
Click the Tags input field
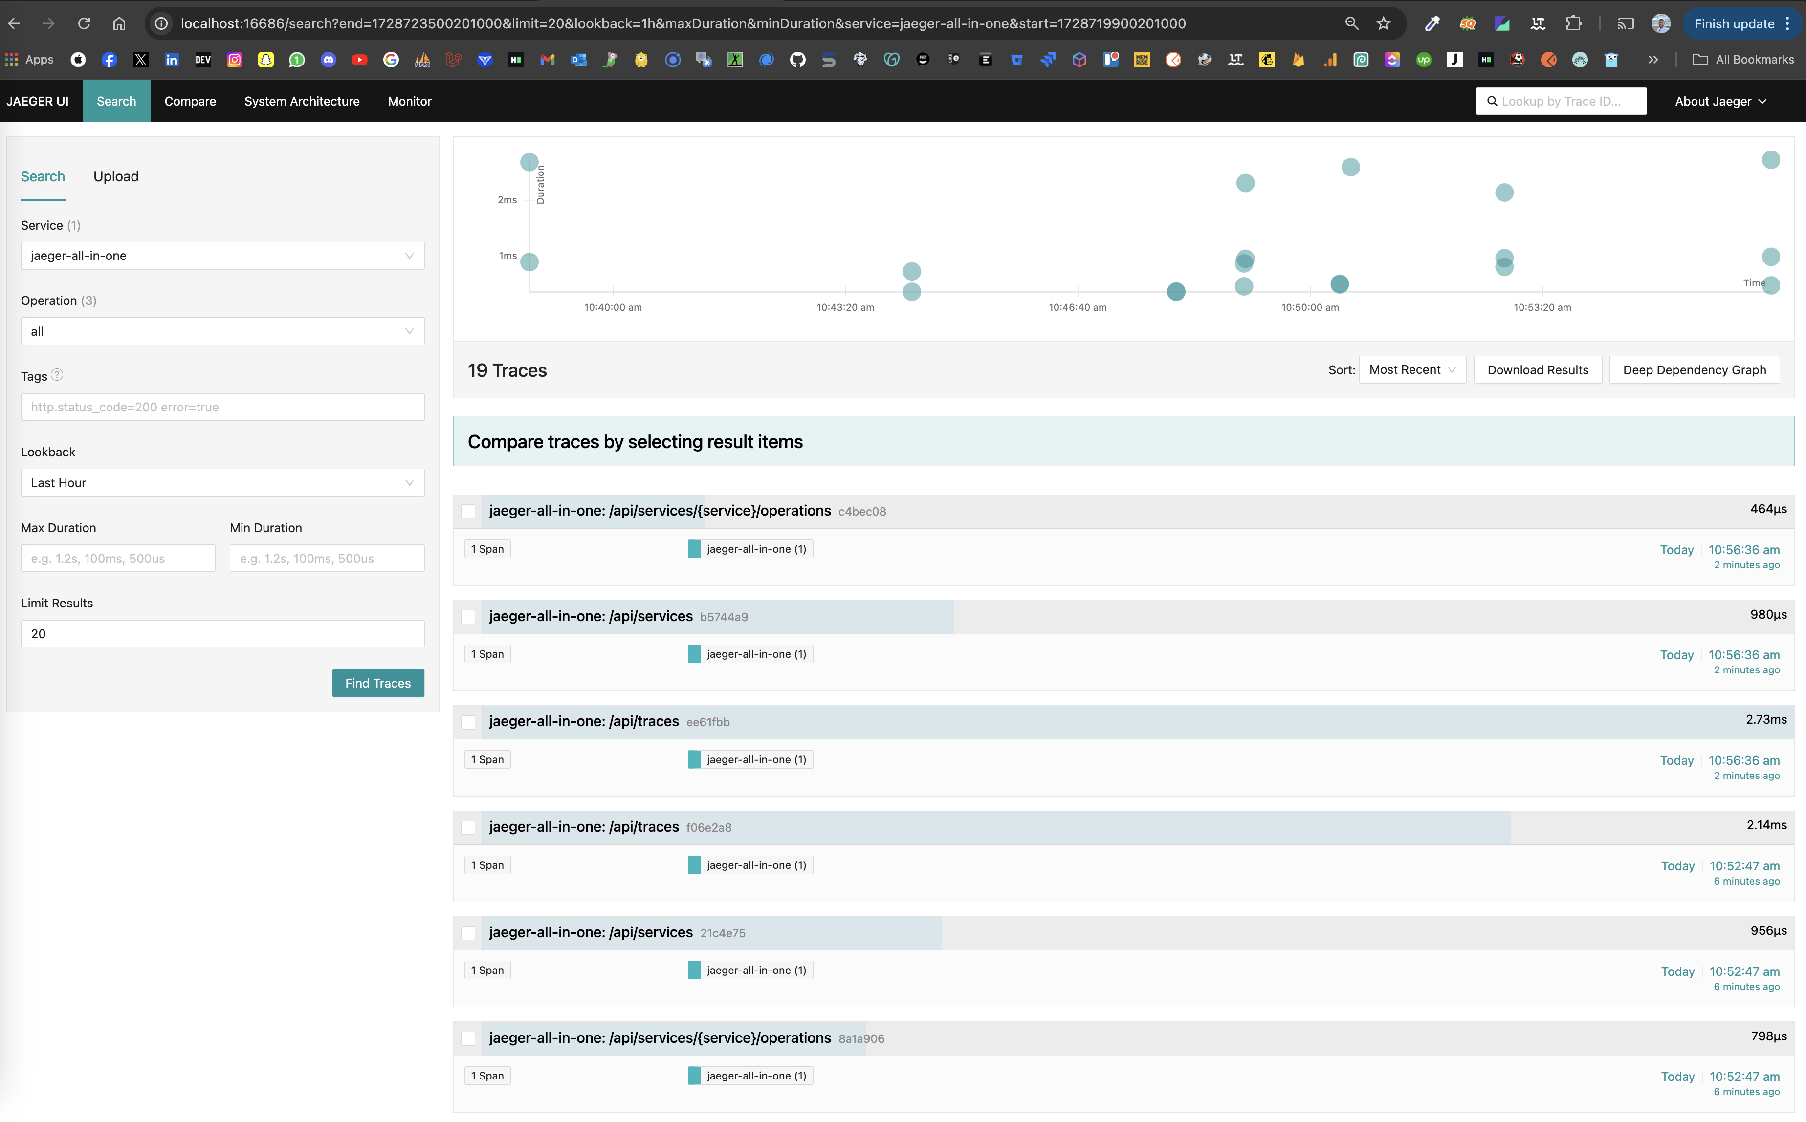222,408
